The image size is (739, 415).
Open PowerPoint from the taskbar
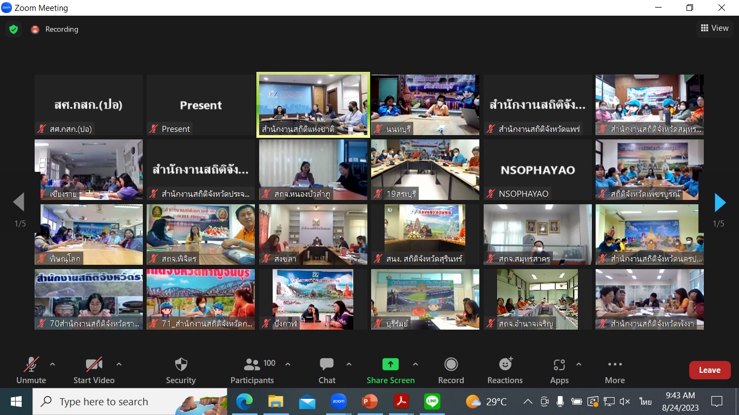[369, 401]
